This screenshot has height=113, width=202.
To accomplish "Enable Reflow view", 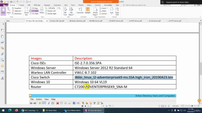I will [42, 10].
